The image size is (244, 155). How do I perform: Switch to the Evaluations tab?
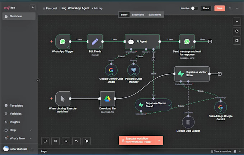[x=155, y=15]
